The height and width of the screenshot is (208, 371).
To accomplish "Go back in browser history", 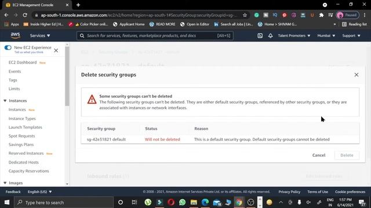I will [x=6, y=15].
